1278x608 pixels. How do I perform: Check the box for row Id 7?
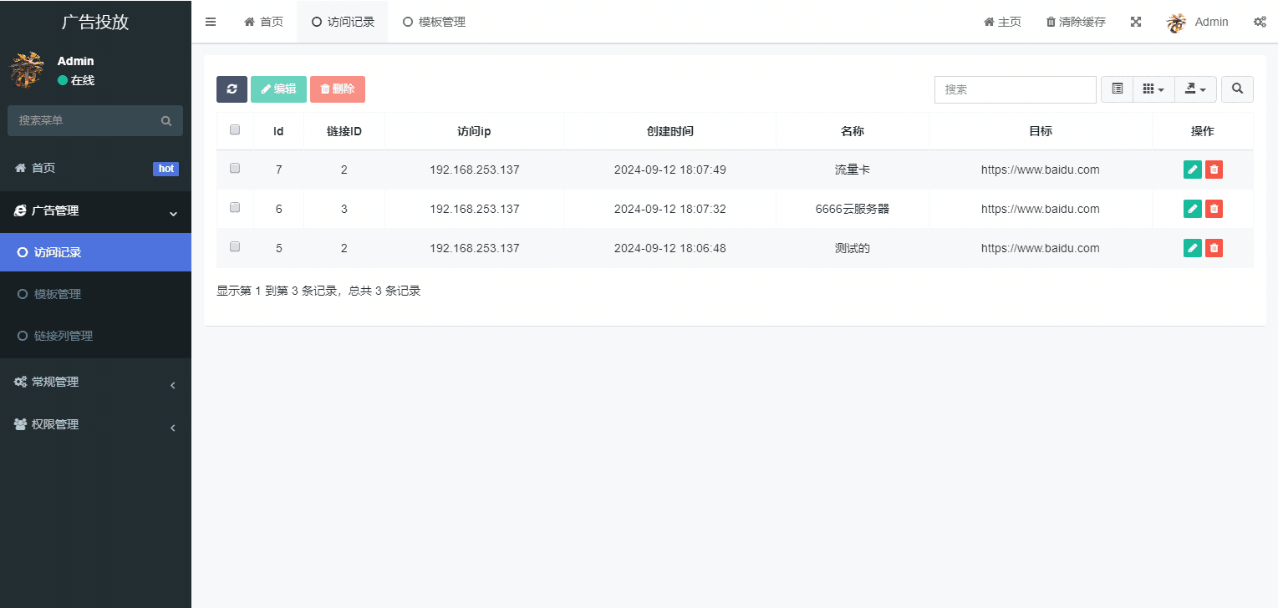click(x=235, y=168)
